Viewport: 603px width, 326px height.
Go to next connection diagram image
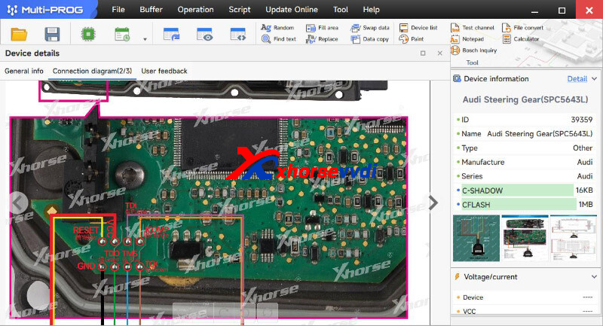click(x=433, y=202)
